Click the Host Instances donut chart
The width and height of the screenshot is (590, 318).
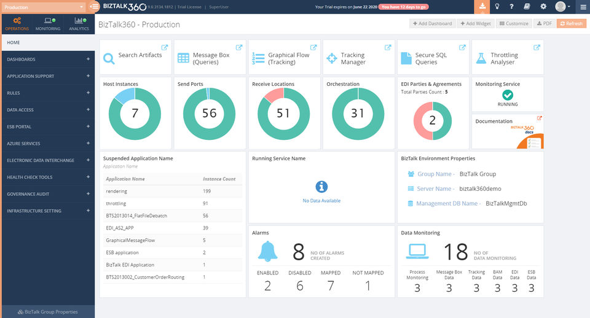click(x=135, y=114)
